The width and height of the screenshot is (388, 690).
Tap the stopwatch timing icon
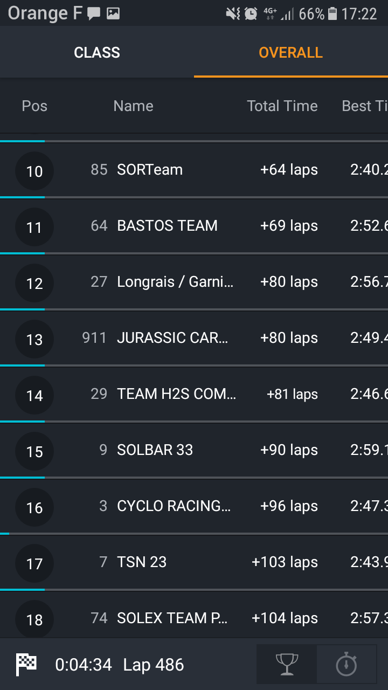[x=347, y=664]
